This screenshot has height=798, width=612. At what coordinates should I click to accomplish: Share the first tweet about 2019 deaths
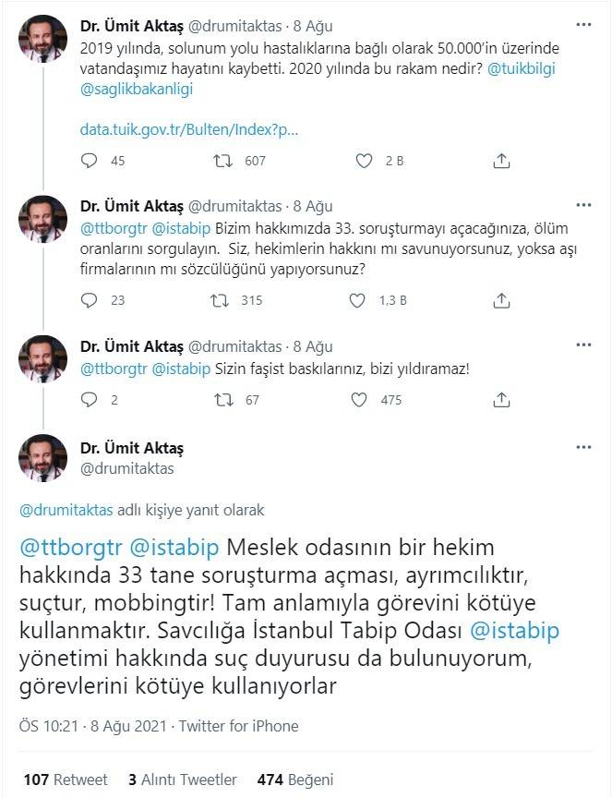click(x=501, y=161)
